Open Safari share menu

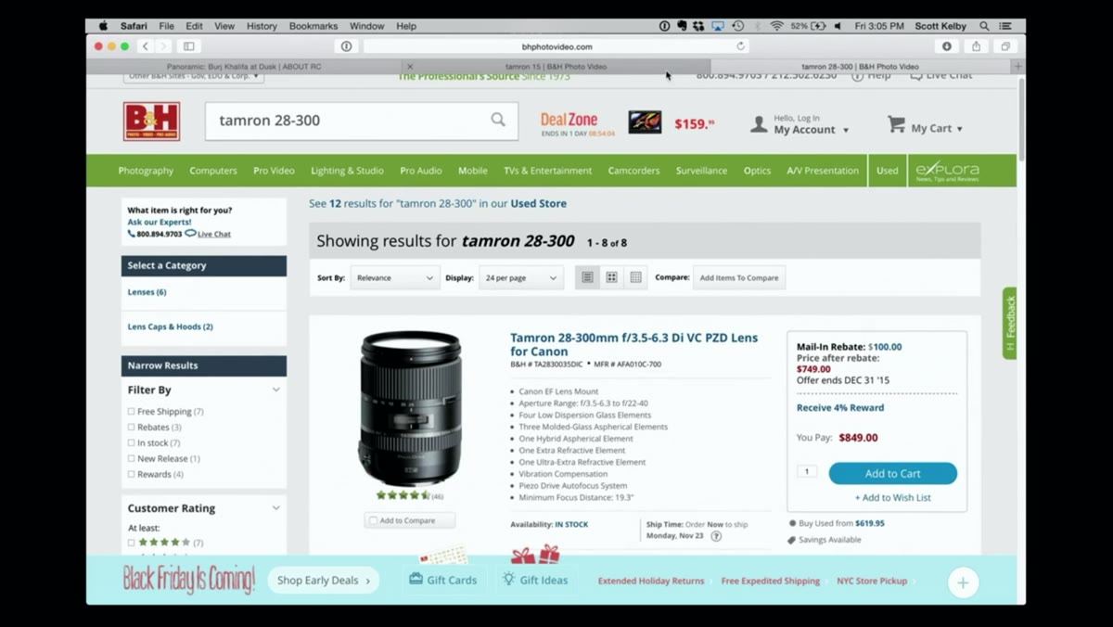pos(976,46)
